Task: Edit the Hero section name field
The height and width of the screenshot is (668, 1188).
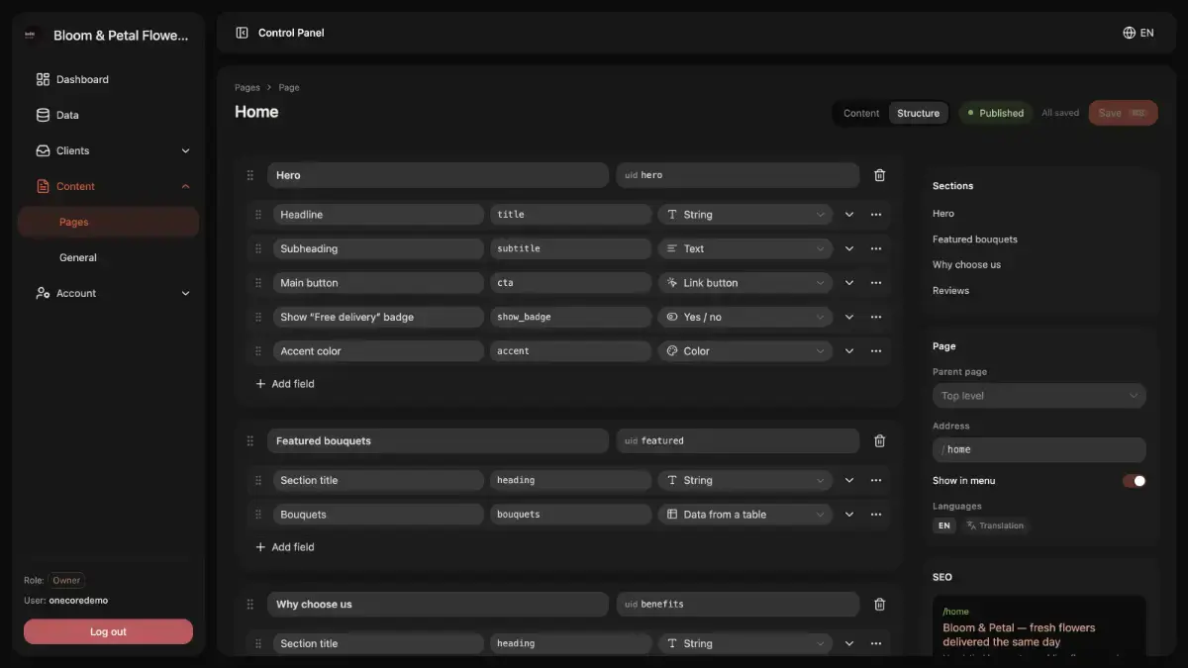Action: coord(438,175)
